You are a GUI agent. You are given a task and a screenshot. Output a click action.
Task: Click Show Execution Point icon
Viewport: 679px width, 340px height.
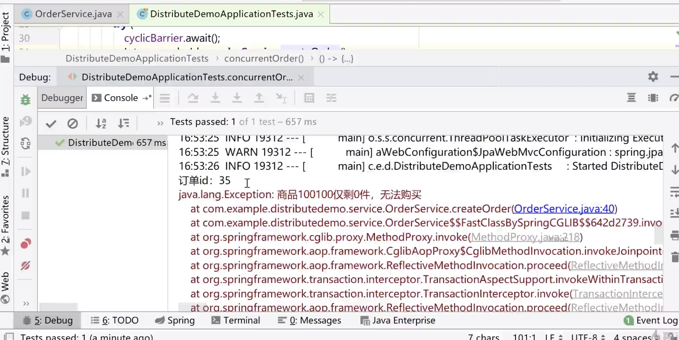point(165,98)
